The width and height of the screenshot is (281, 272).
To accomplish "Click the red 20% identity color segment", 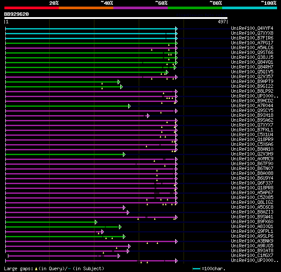I will [x=32, y=8].
